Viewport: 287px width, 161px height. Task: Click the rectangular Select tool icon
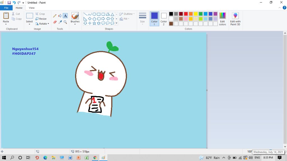pyautogui.click(x=29, y=16)
